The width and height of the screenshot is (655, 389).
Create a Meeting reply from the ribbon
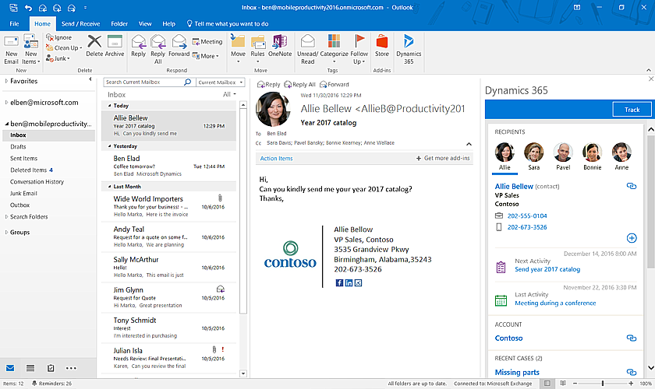pos(207,42)
